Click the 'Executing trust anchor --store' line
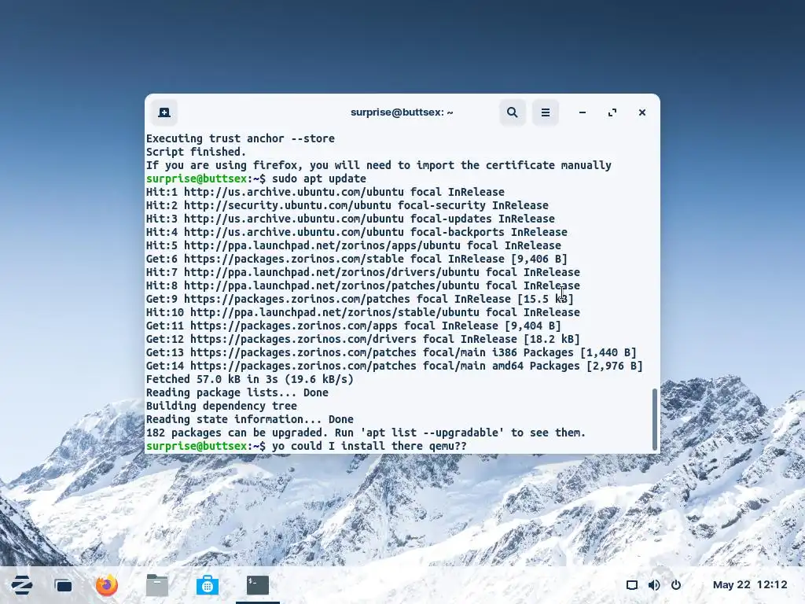This screenshot has width=805, height=604. pos(241,138)
